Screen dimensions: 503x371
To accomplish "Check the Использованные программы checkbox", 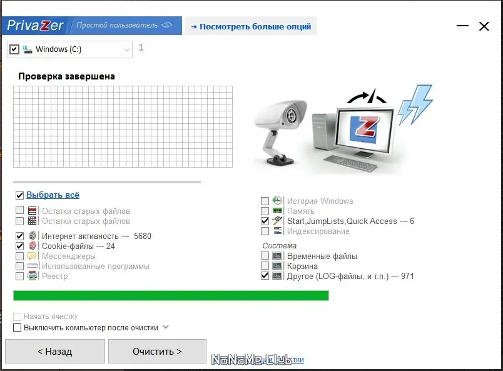I will pyautogui.click(x=19, y=266).
